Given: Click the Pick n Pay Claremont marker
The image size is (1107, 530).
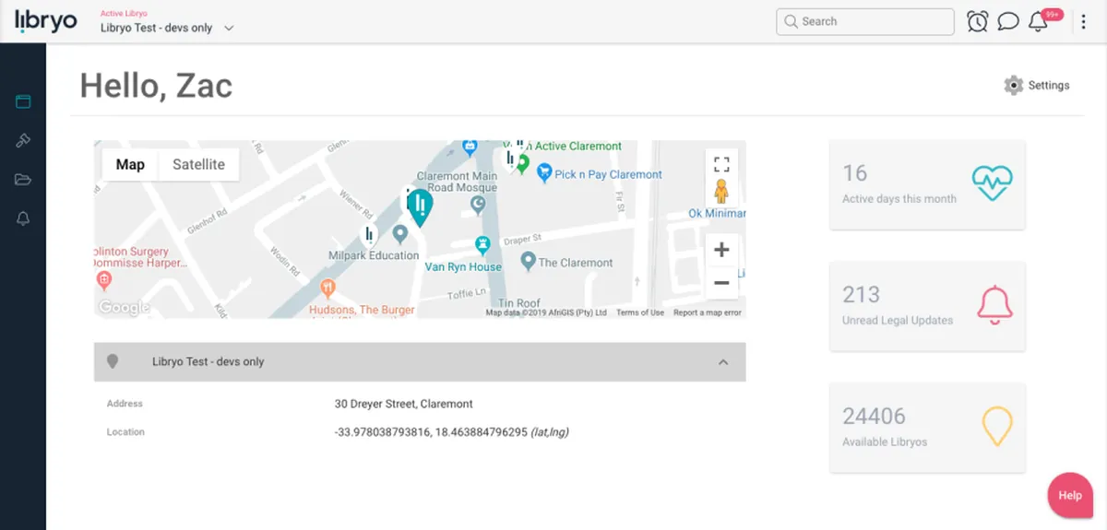Looking at the screenshot, I should click(x=544, y=171).
